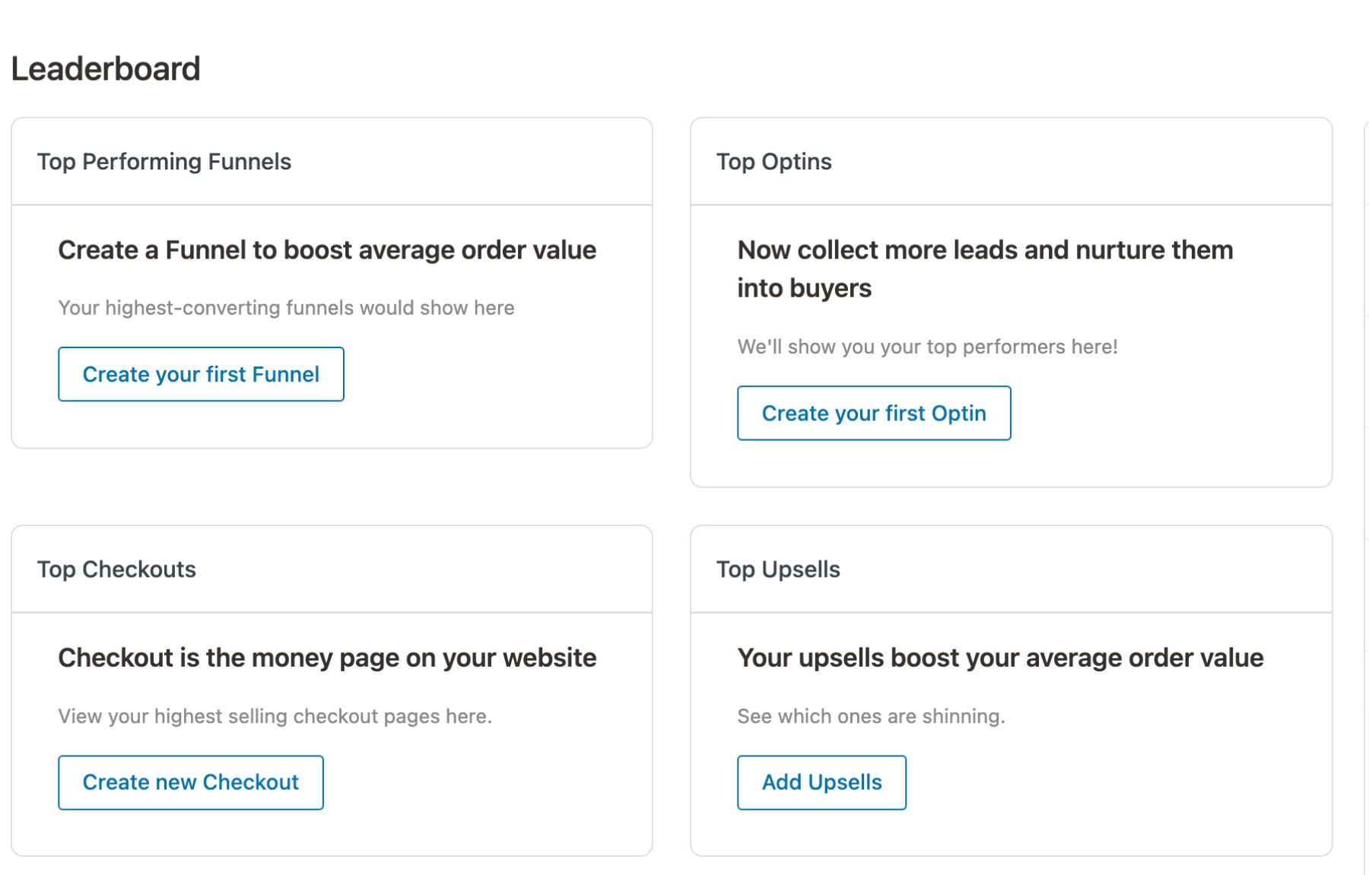
Task: Select the Top Upsells card header
Action: point(778,569)
